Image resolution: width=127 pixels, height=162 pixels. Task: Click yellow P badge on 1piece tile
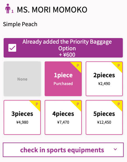coord(77,66)
